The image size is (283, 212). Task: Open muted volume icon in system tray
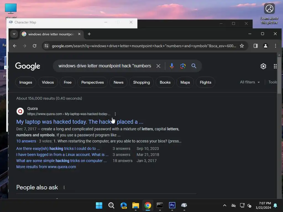pyautogui.click(x=250, y=205)
